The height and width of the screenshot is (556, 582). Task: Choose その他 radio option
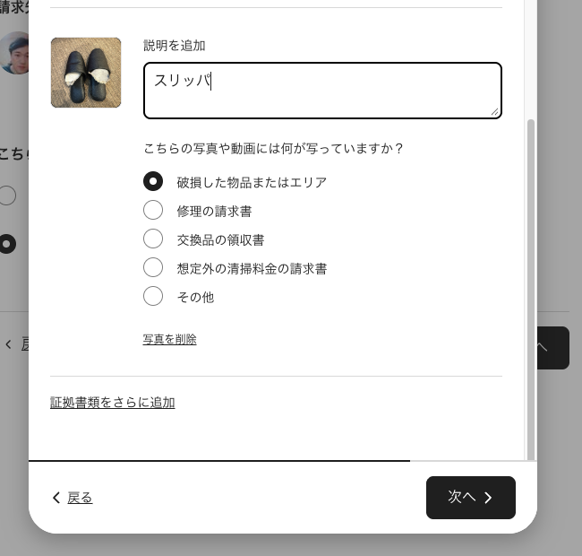(x=153, y=297)
